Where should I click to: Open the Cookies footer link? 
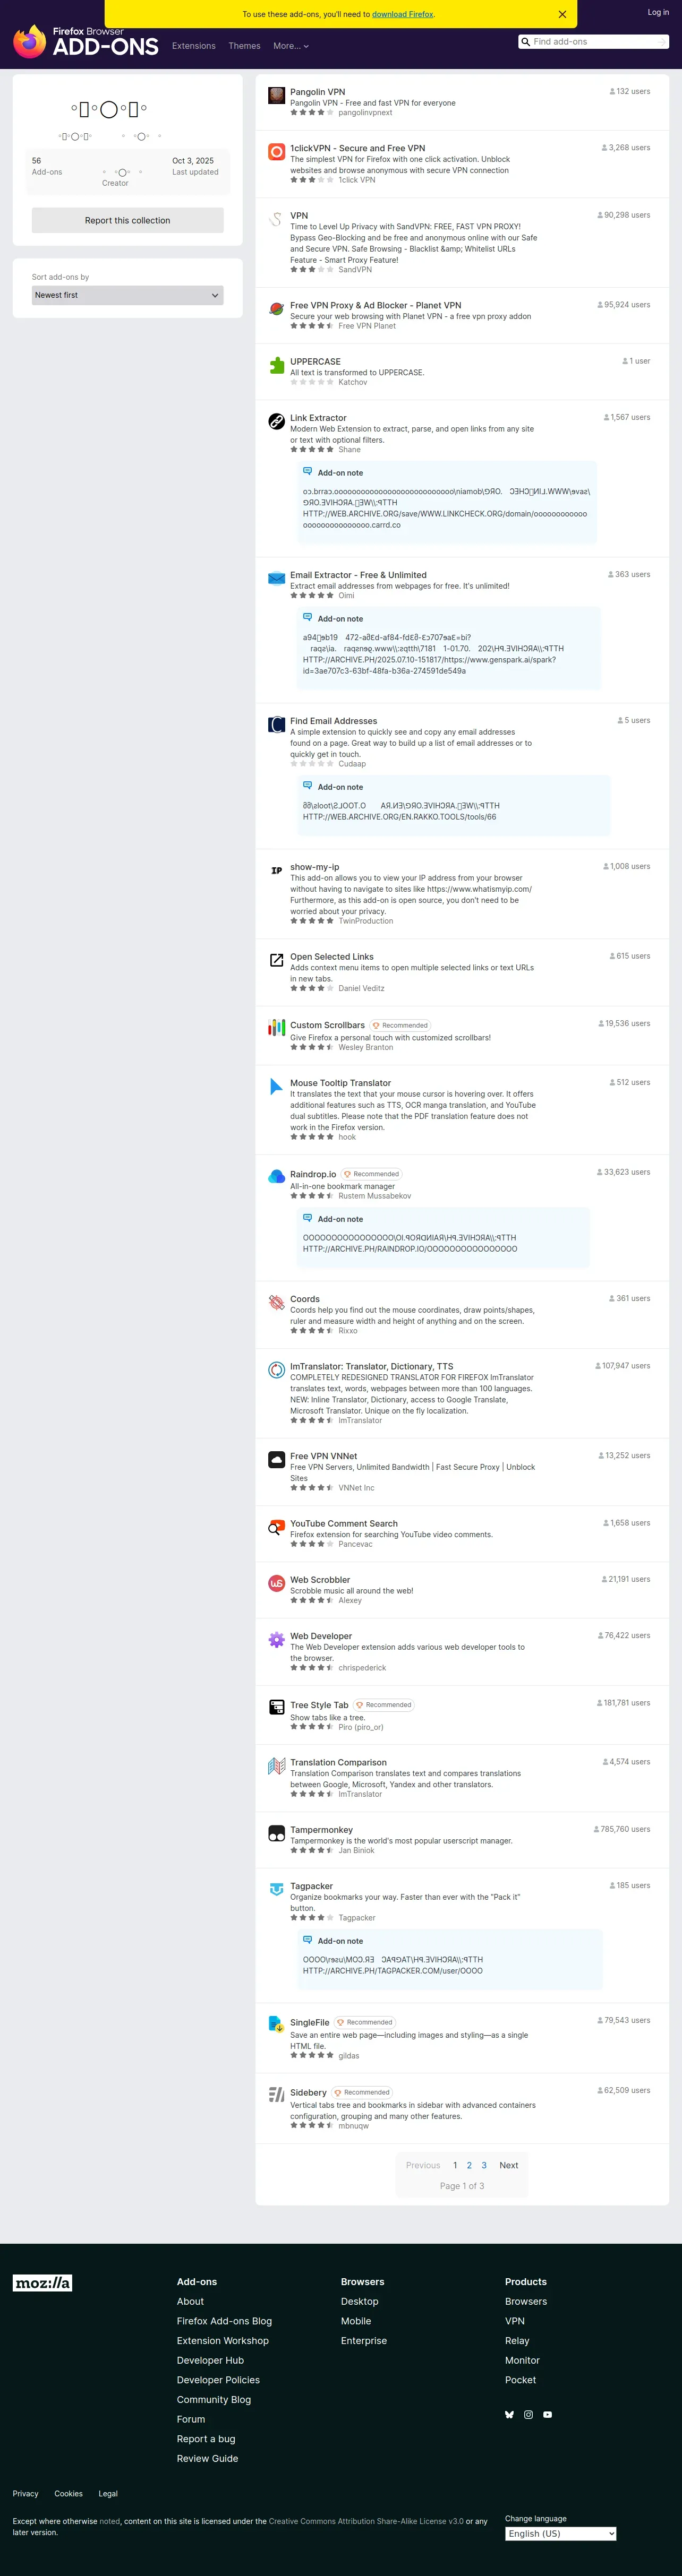click(x=69, y=2493)
